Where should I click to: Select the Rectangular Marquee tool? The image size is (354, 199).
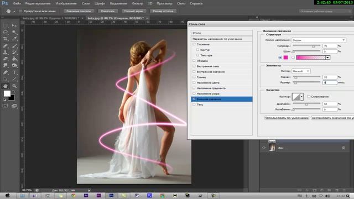[5, 25]
